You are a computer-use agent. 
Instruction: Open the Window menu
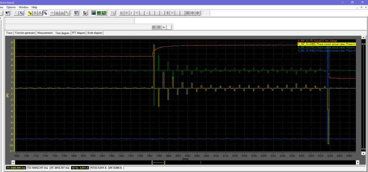24,7
